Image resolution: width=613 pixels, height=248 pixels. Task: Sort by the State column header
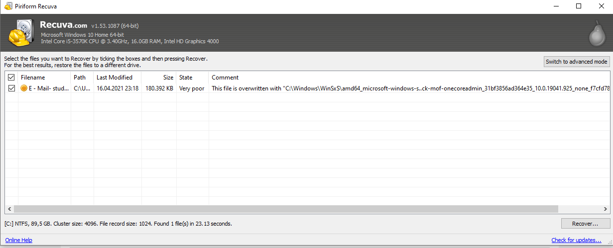pos(193,78)
